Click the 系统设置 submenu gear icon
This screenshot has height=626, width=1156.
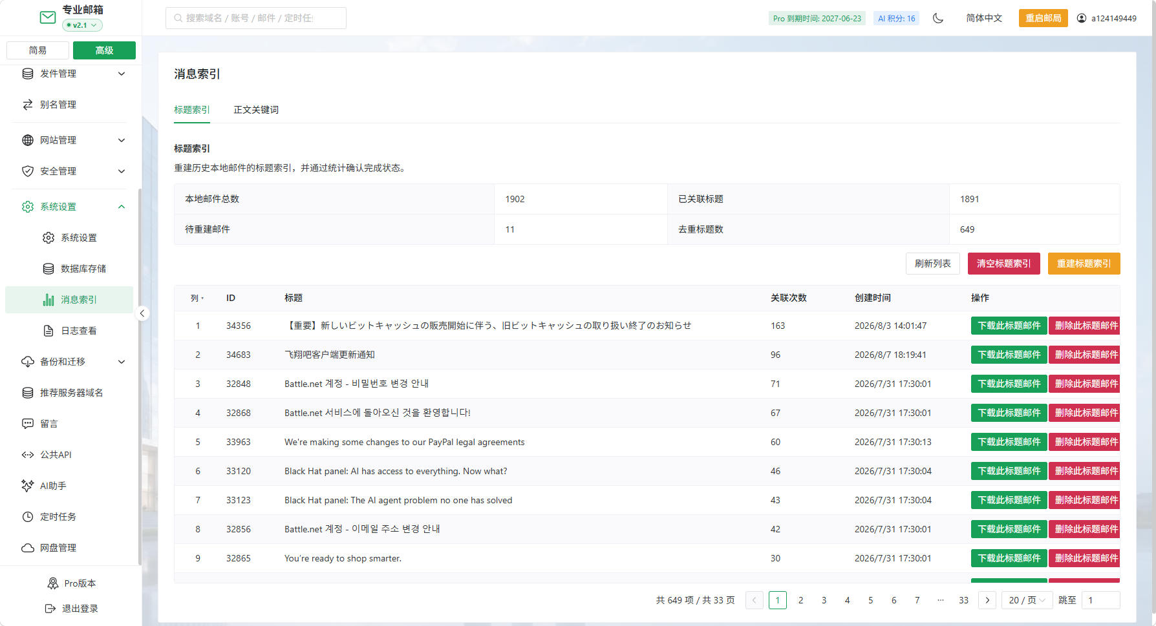click(48, 238)
